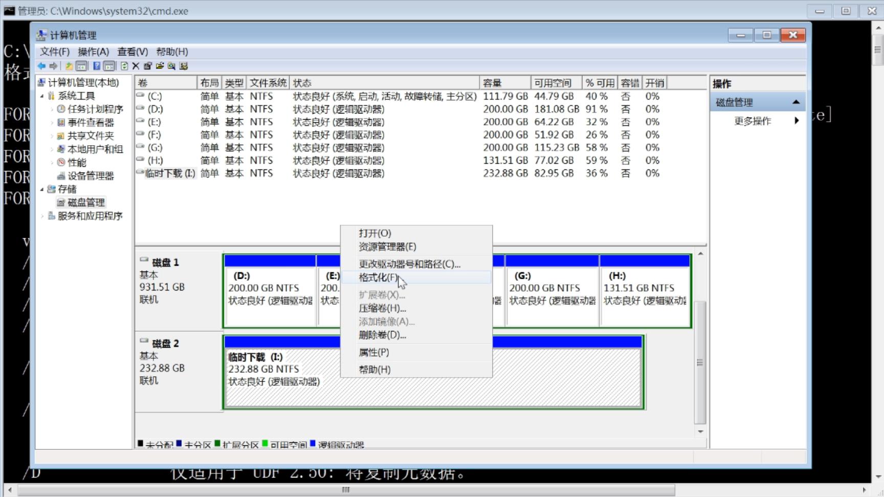
Task: Click the vertical scrollbar beside the disk layout panel
Action: (700, 358)
